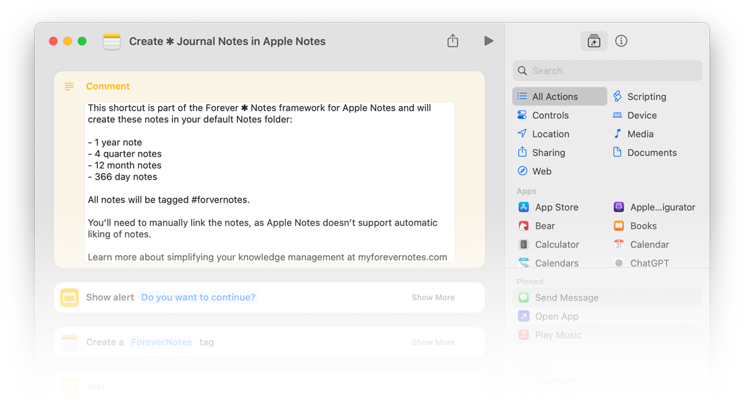This screenshot has width=744, height=417.
Task: Click the Documents page icon
Action: pyautogui.click(x=618, y=152)
